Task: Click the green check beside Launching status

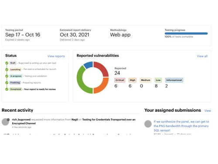Action: point(7,70)
